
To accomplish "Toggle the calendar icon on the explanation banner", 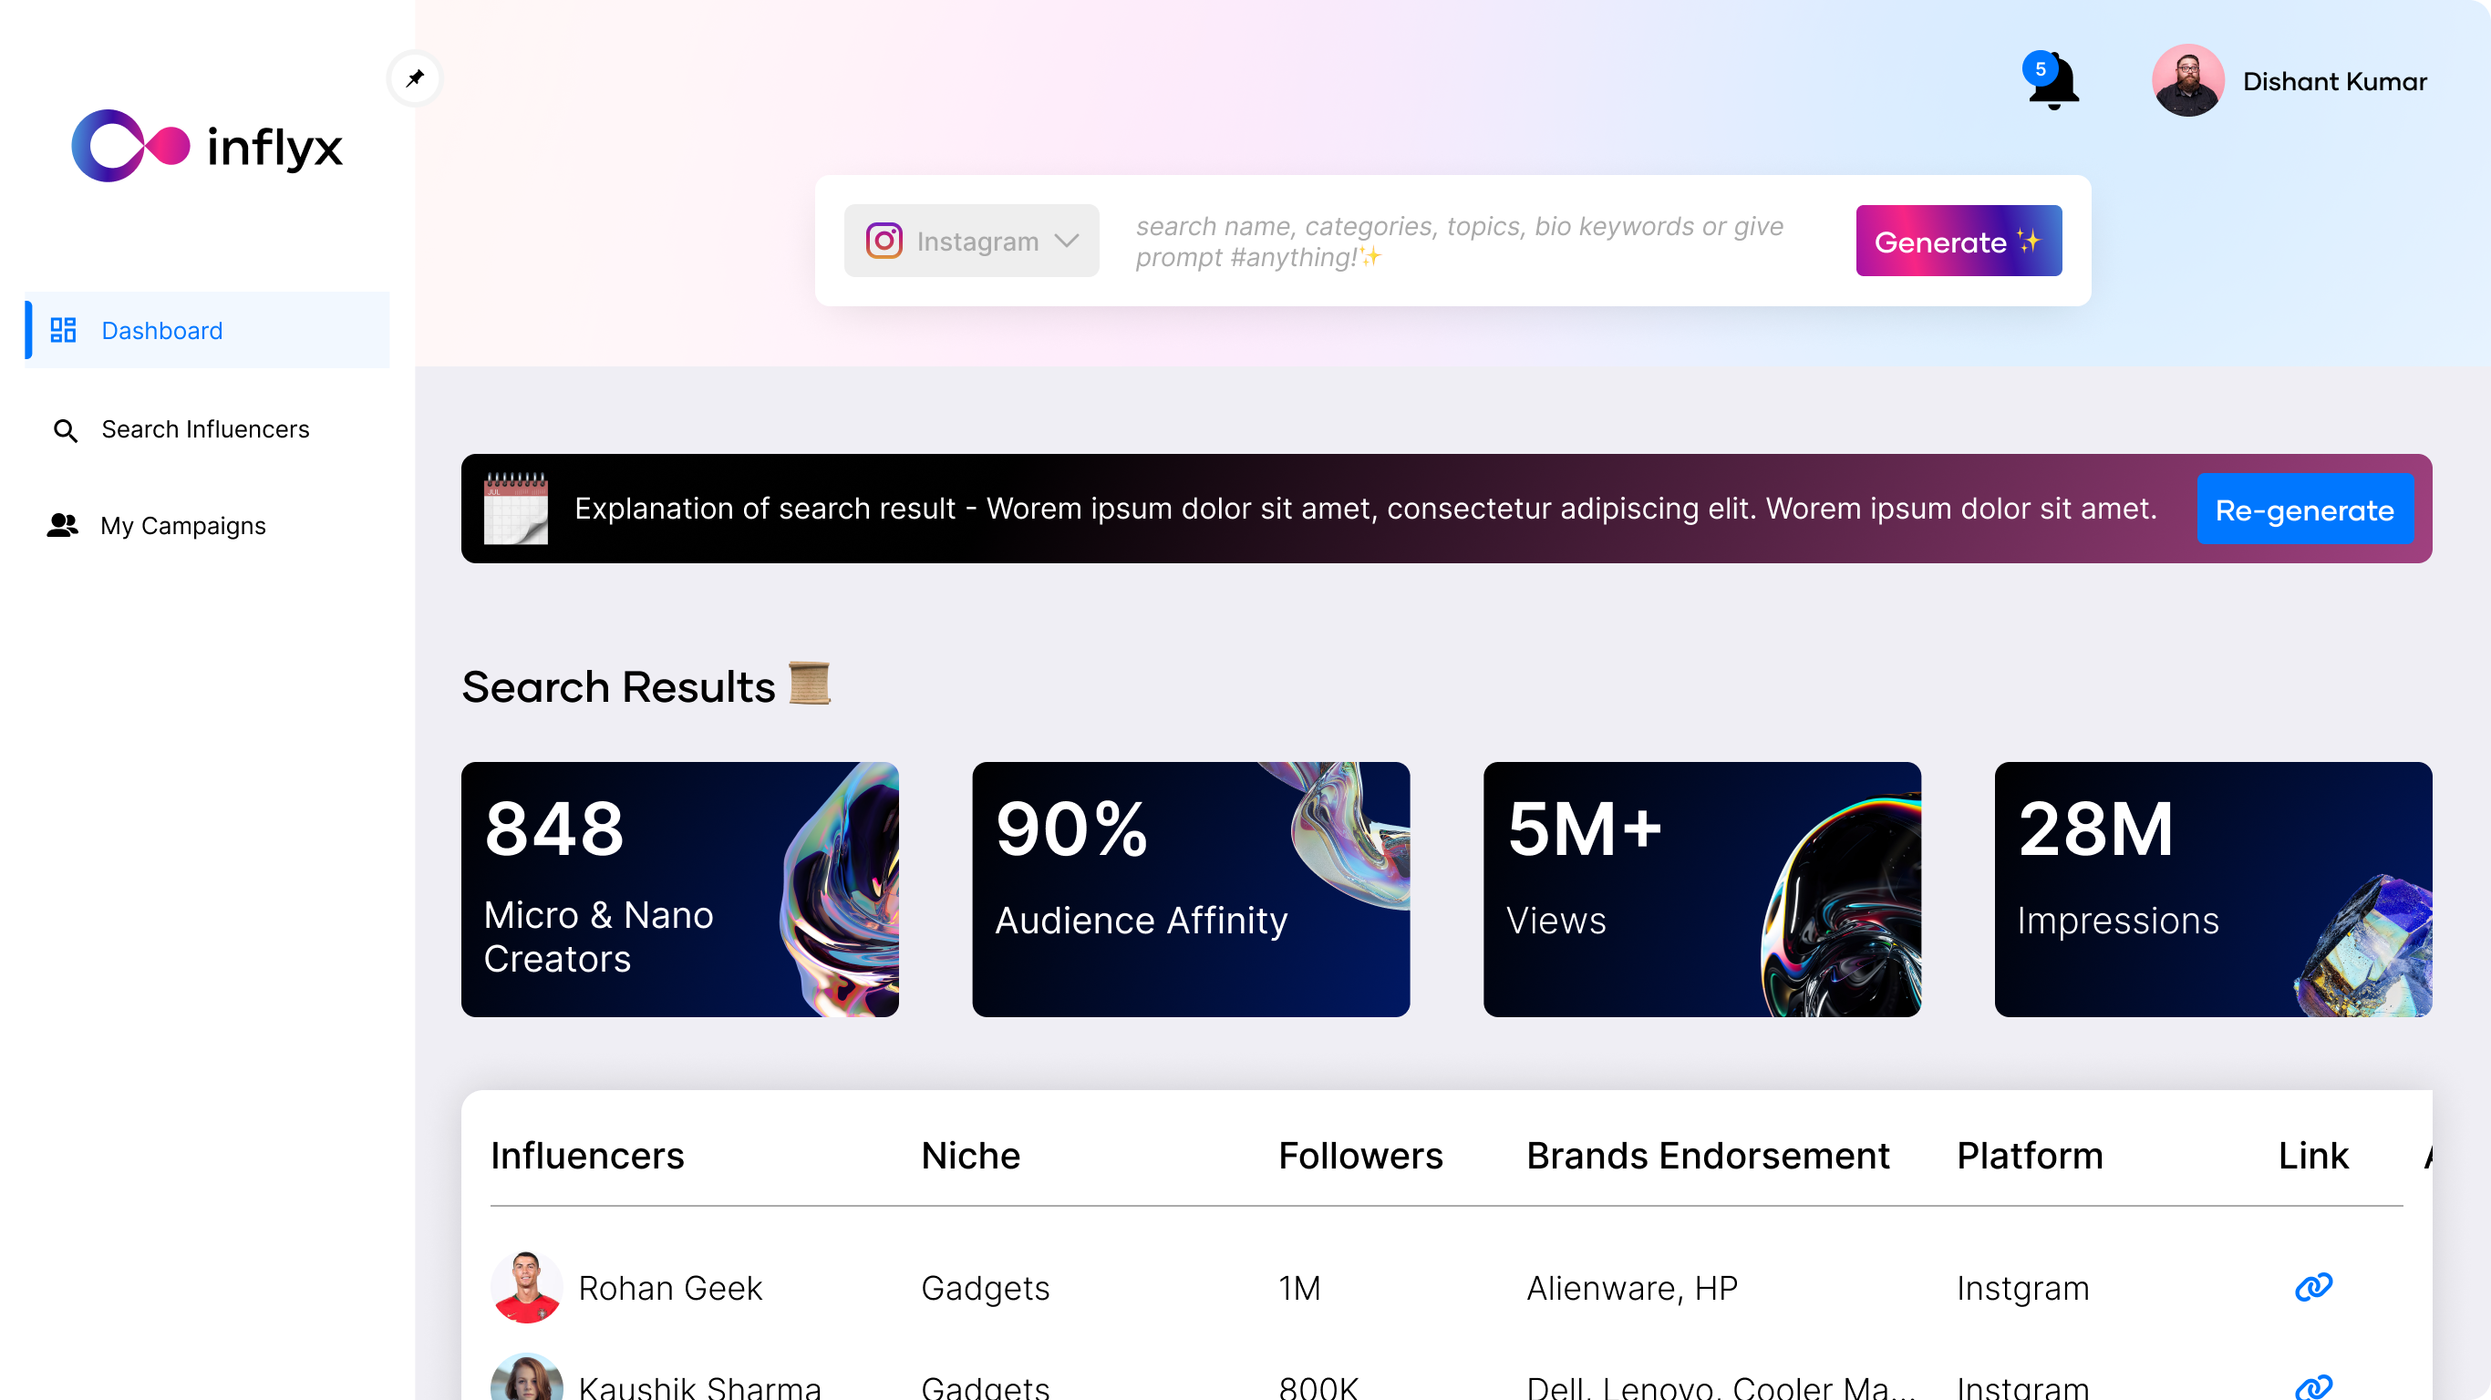I will click(x=516, y=509).
